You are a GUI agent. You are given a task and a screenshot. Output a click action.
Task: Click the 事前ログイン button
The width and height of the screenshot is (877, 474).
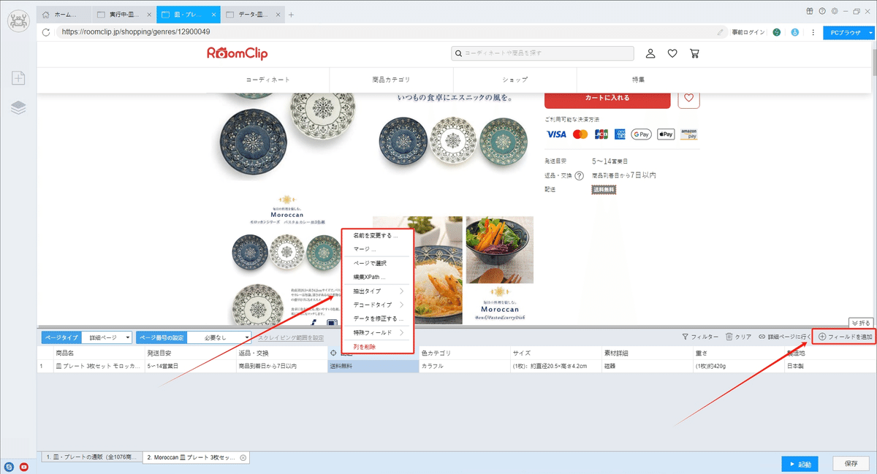[x=748, y=32]
